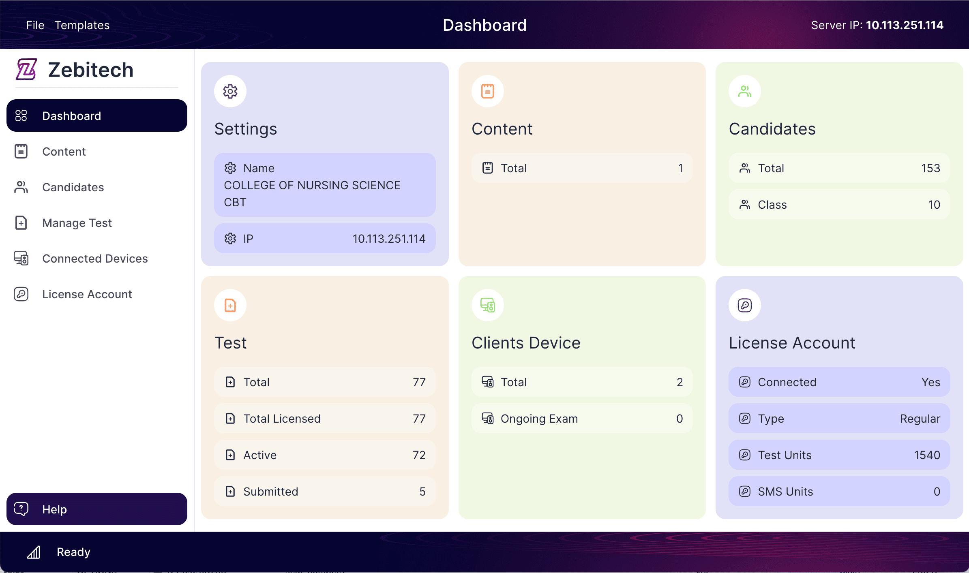Open Connected Devices in the sidebar

(x=97, y=258)
